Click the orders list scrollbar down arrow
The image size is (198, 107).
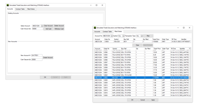point(190,95)
